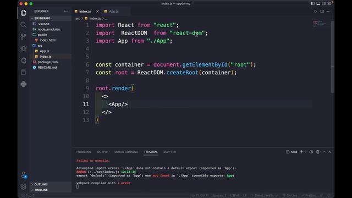Click "getElementById" on line 6
Screen dimensions: 352x198
pos(205,65)
